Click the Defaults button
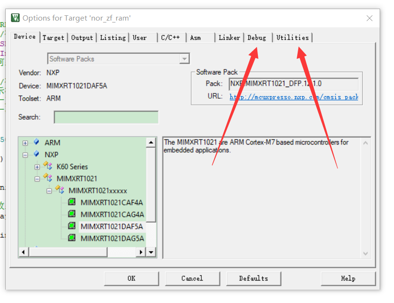The height and width of the screenshot is (303, 394). [254, 278]
